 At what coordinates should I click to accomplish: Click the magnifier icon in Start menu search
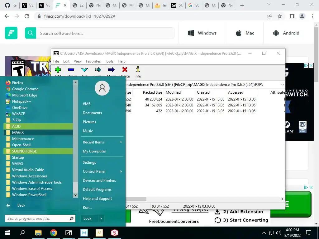click(71, 218)
